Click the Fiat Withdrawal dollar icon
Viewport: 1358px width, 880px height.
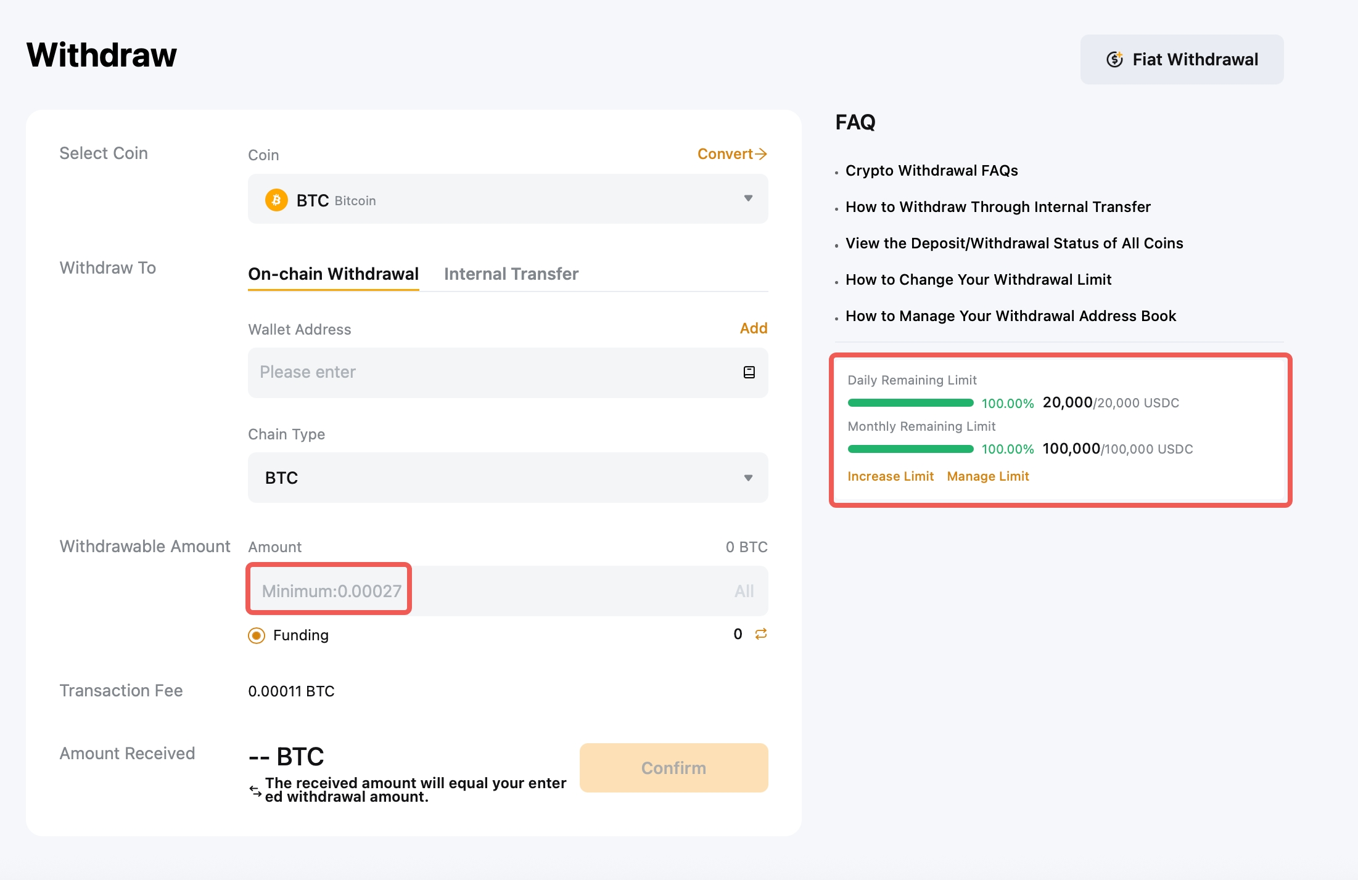click(x=1114, y=59)
